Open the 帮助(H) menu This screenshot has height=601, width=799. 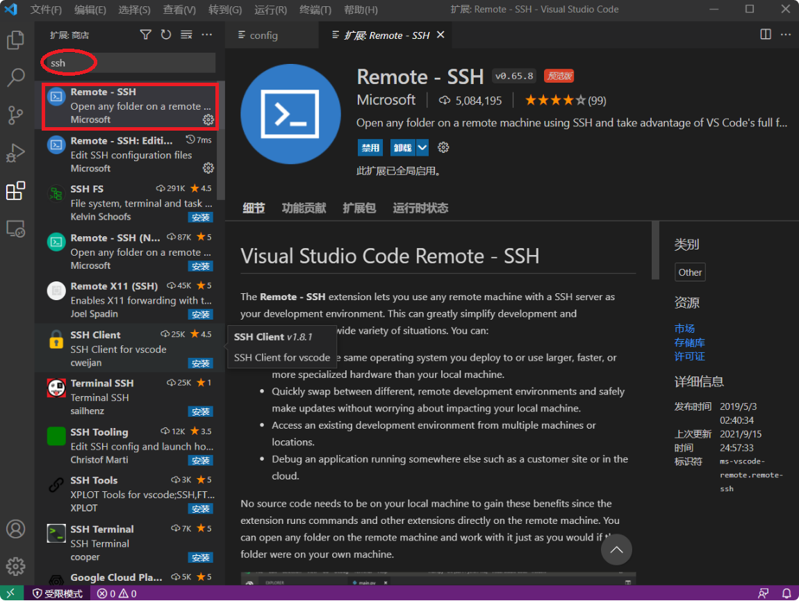pos(361,10)
